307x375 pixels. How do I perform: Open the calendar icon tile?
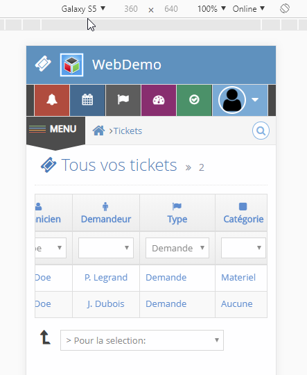point(87,100)
